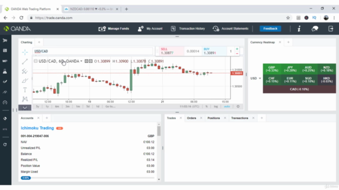Open the second sidebar news panel icon
This screenshot has width=339, height=190.
coord(5,51)
